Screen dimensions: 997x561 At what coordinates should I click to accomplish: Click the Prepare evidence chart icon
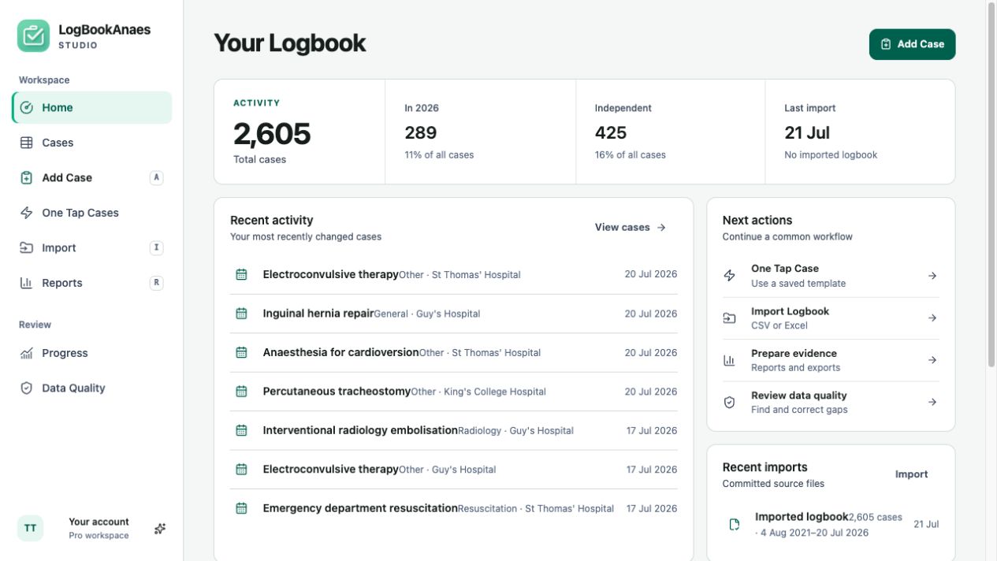[729, 360]
